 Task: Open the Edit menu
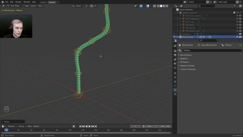coord(12,2)
